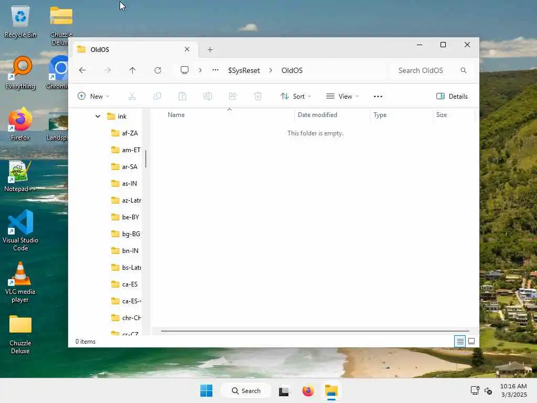Open the View options dropdown
The width and height of the screenshot is (537, 403).
coord(342,97)
